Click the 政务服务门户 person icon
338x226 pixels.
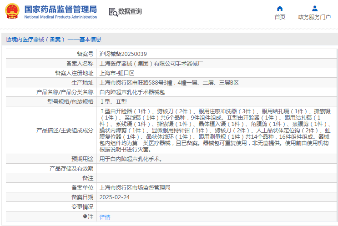click(x=315, y=9)
